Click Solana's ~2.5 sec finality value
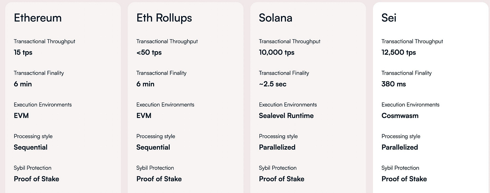Screen dimensions: 490x193 pos(273,84)
